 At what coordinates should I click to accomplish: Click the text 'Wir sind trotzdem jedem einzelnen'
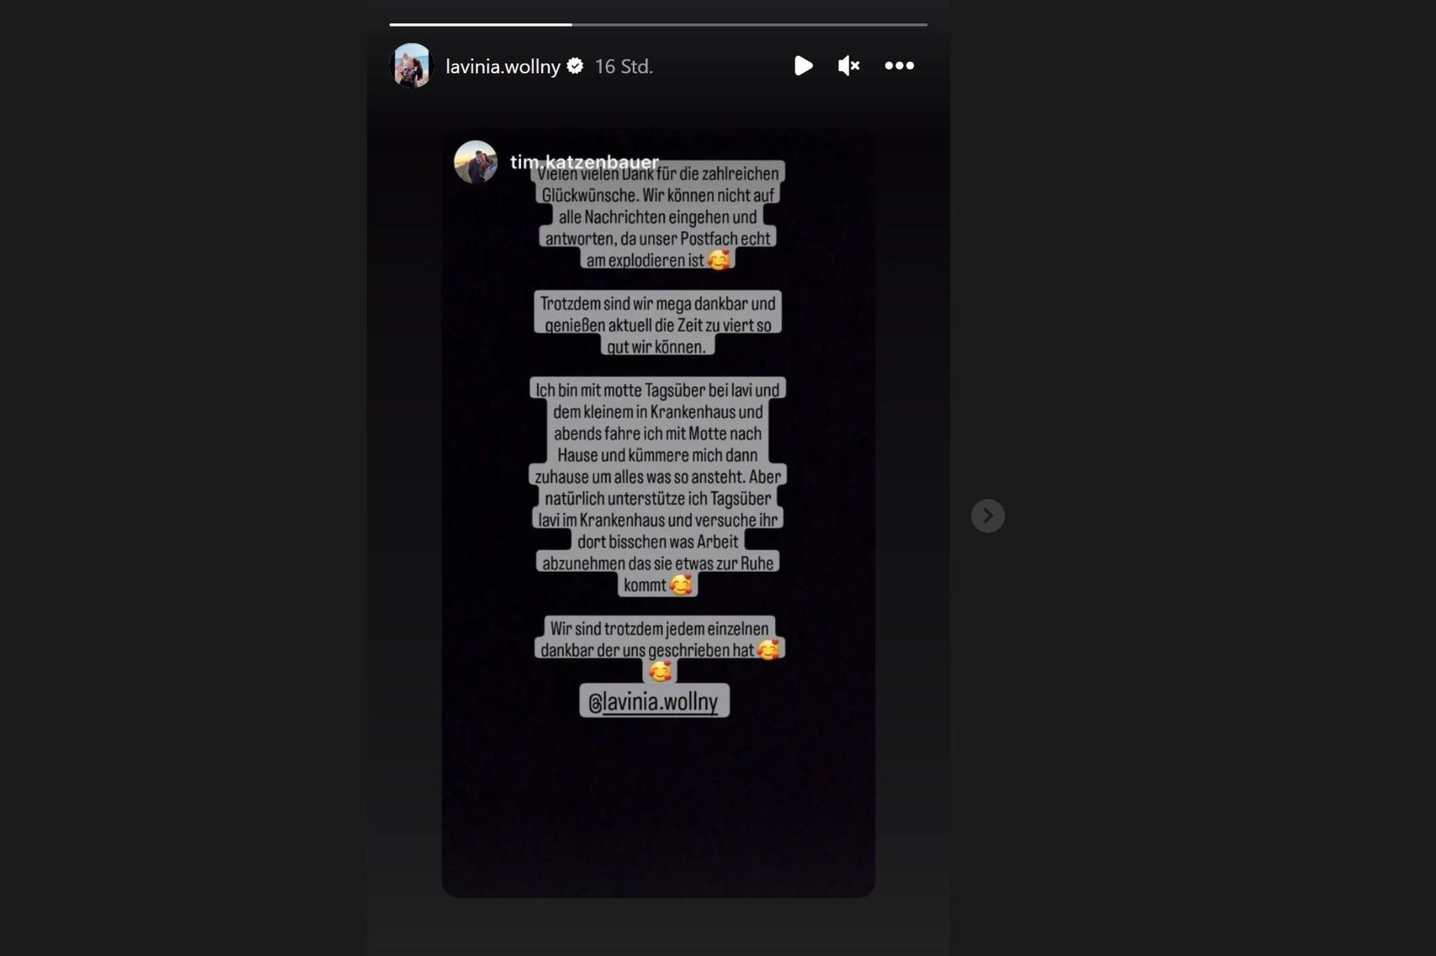tap(659, 628)
